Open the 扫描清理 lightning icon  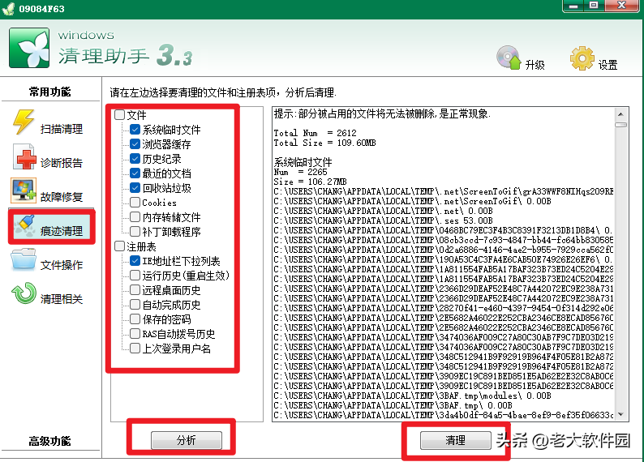(24, 122)
